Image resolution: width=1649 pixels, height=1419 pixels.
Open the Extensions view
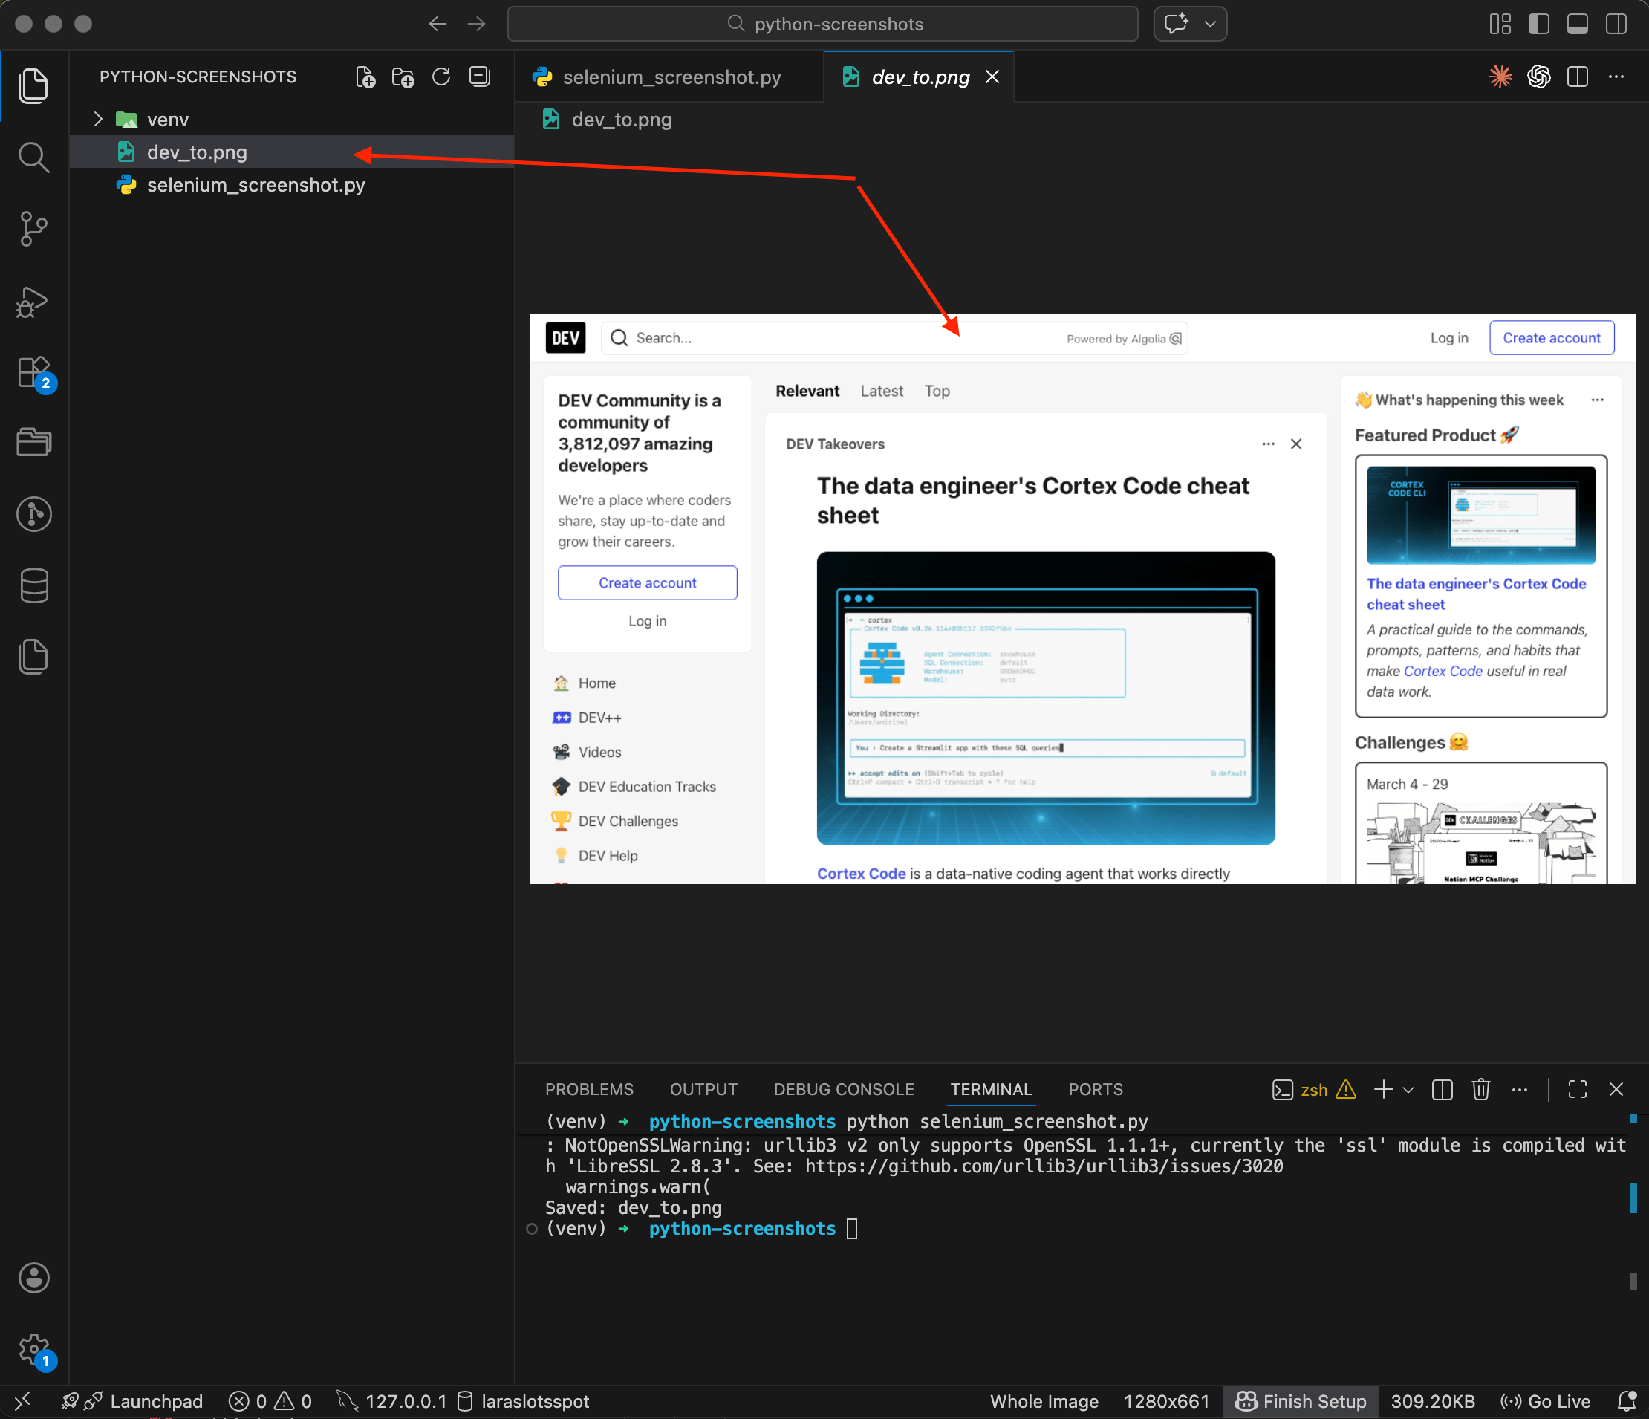(33, 372)
